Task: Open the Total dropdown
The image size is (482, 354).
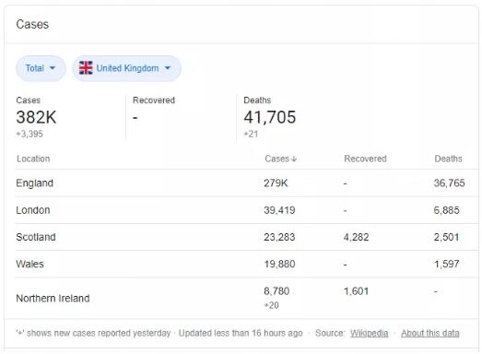Action: [41, 68]
